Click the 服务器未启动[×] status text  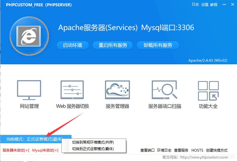(16, 150)
